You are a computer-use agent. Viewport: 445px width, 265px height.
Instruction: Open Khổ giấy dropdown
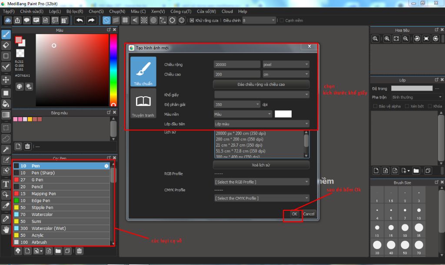click(x=261, y=95)
